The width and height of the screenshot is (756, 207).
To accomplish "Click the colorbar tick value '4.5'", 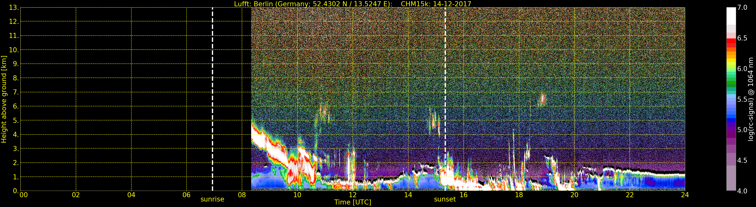I will pyautogui.click(x=742, y=161).
